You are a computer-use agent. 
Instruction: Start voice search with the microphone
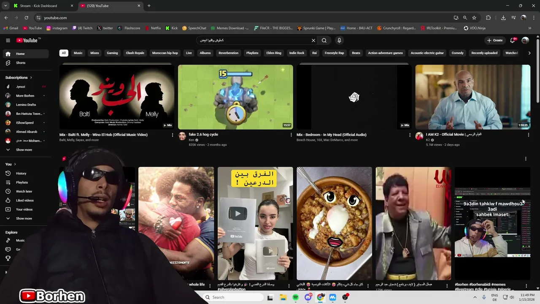point(339,41)
